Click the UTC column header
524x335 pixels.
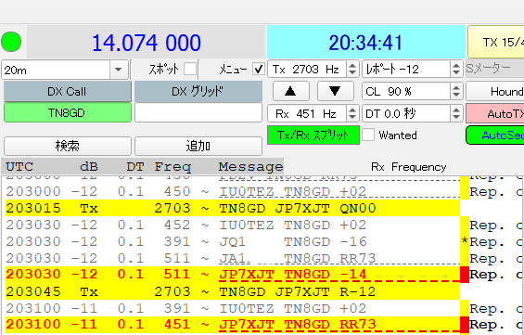point(19,166)
